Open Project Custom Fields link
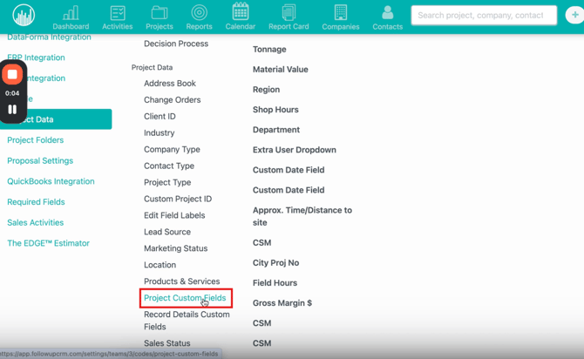 click(185, 298)
